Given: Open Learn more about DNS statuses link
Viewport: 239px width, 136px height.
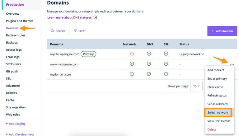Looking at the screenshot, I should point(69,18).
